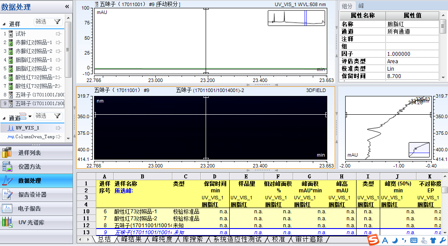Click the vial icon of 胭脂红对照品-2
The height and width of the screenshot is (246, 448).
coord(11,69)
